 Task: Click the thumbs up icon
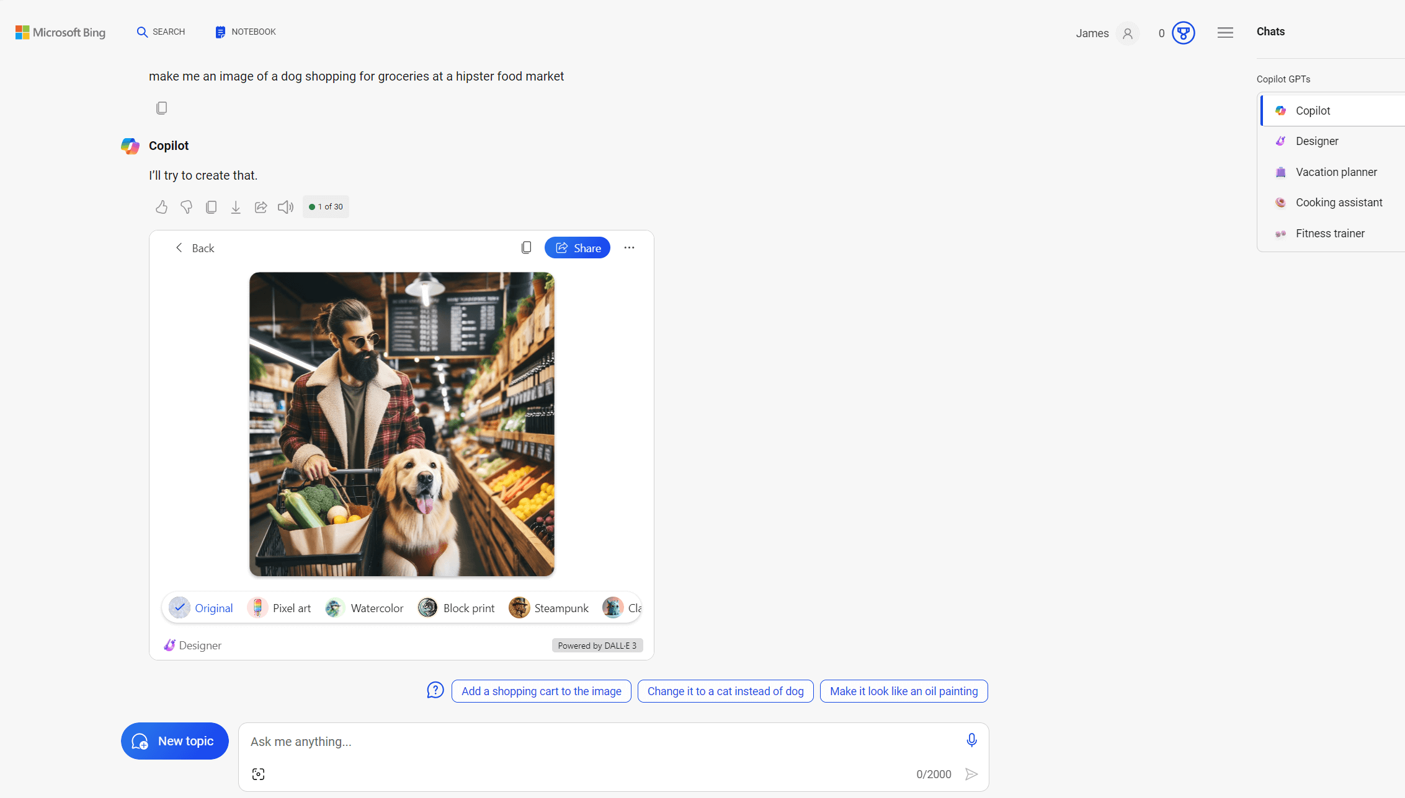pos(161,206)
